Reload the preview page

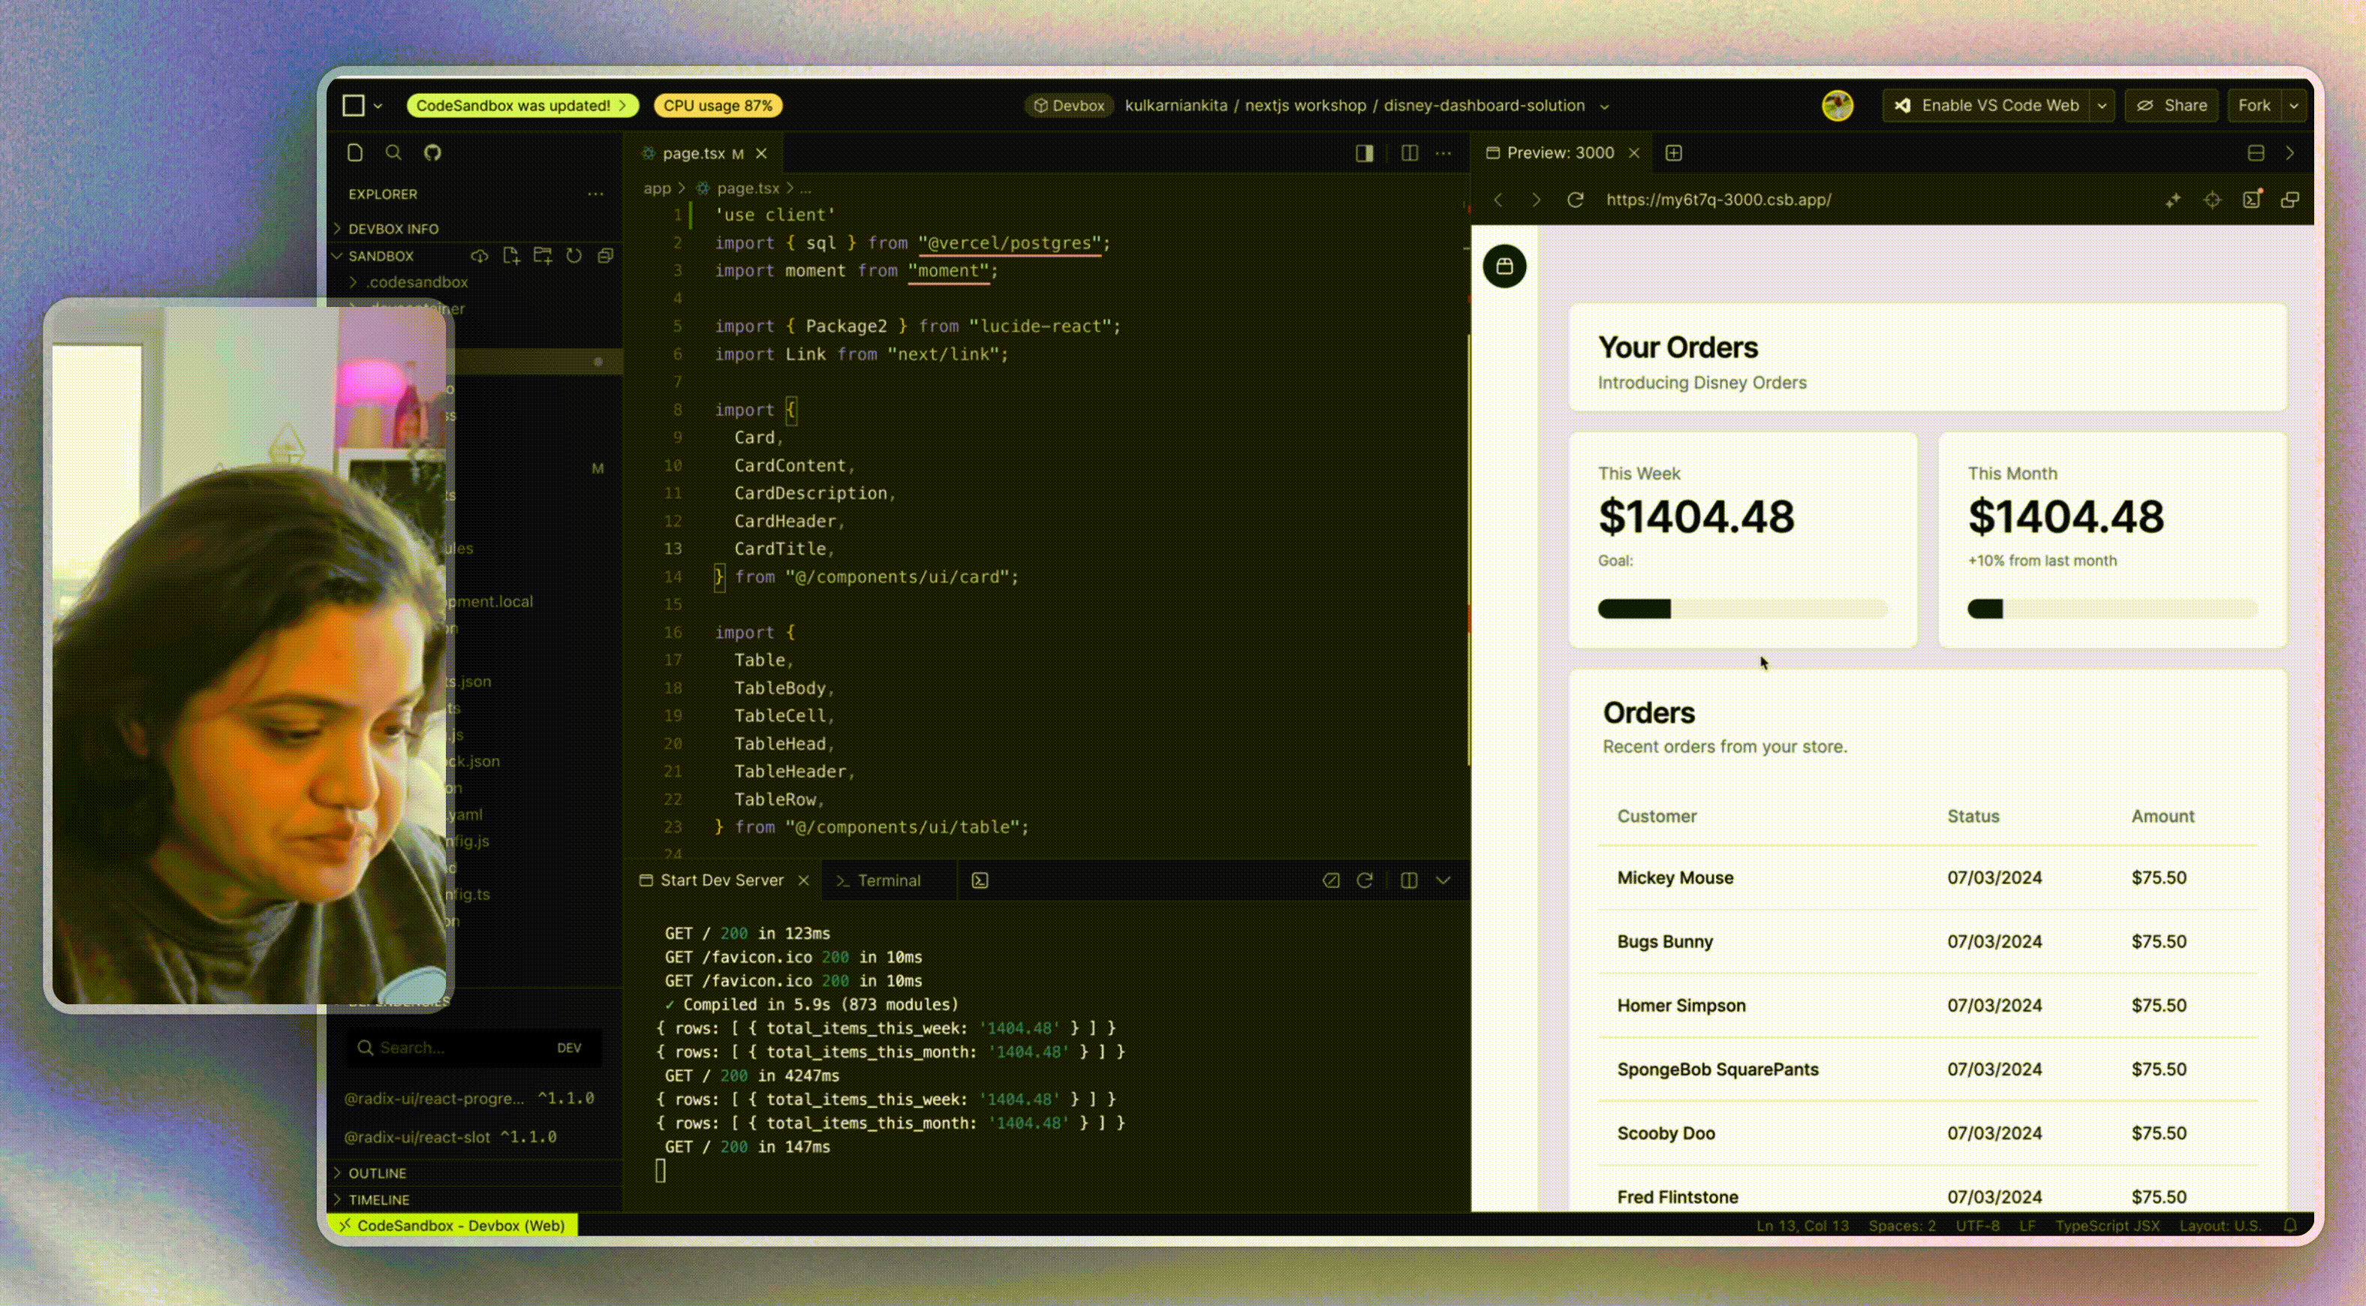1575,200
